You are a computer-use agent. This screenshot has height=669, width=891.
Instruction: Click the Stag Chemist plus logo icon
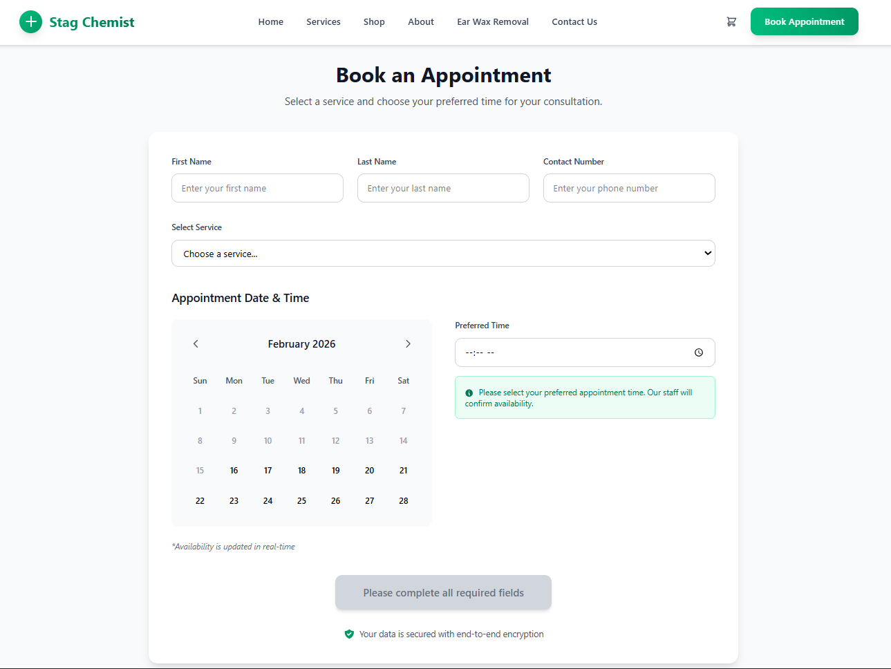tap(30, 22)
